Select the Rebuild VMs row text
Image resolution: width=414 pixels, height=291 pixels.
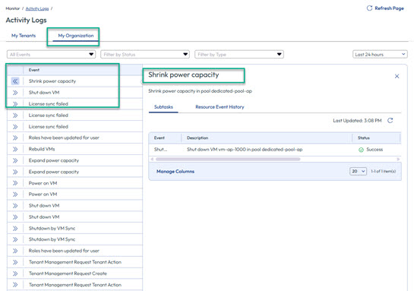click(x=42, y=149)
